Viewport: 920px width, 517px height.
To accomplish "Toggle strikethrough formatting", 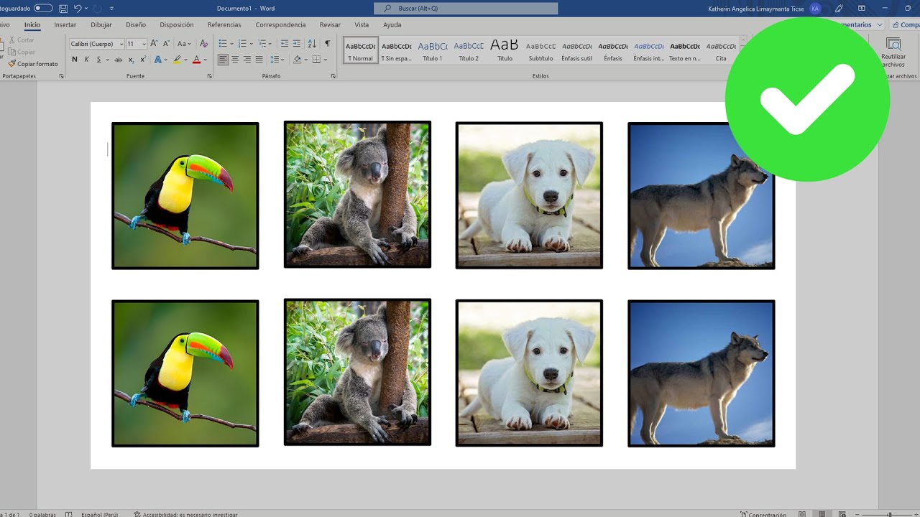I will (x=119, y=60).
